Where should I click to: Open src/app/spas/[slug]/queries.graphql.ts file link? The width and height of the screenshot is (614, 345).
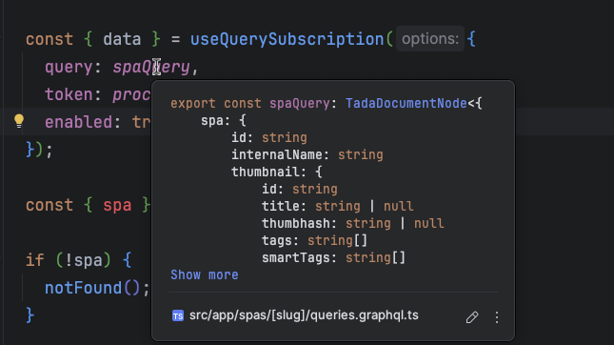coord(304,315)
